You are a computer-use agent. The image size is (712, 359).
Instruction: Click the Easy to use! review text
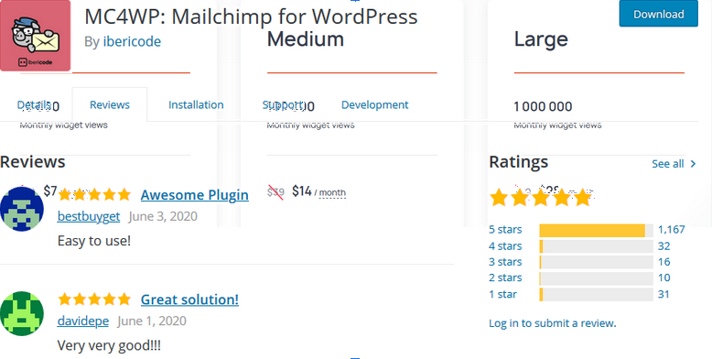(x=94, y=241)
